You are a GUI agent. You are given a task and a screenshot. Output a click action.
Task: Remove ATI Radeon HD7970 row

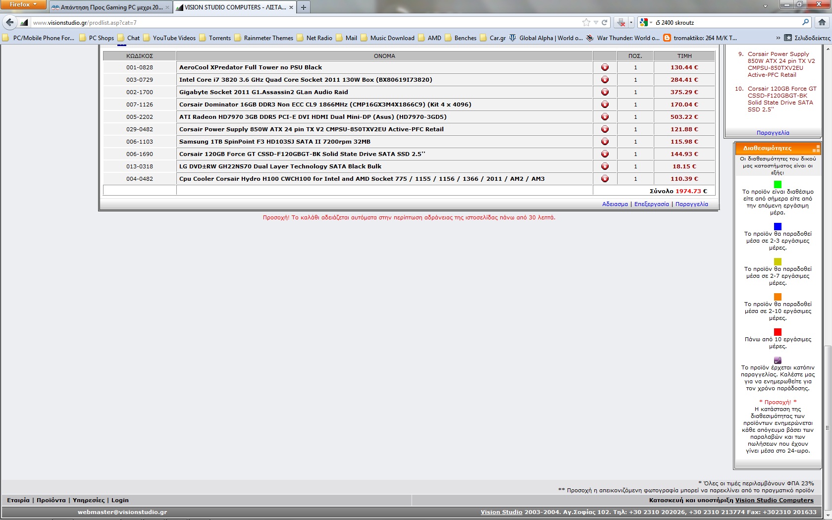[x=605, y=117]
